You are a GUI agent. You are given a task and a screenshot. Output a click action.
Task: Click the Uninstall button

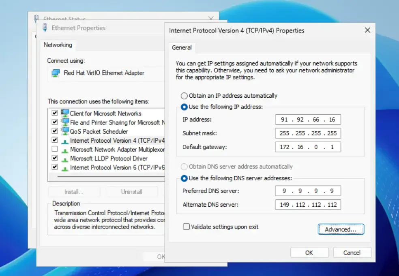(x=132, y=191)
